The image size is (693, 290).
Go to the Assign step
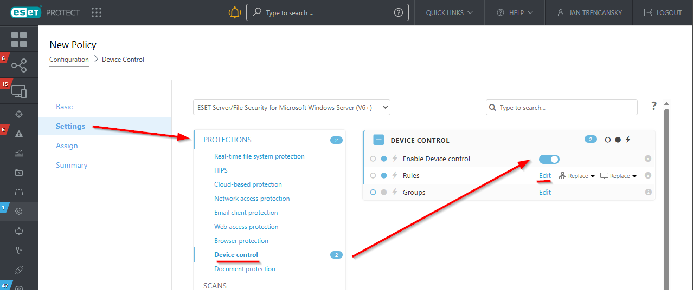point(67,146)
